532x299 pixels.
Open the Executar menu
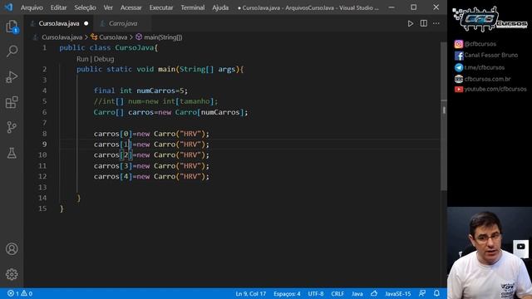point(161,7)
